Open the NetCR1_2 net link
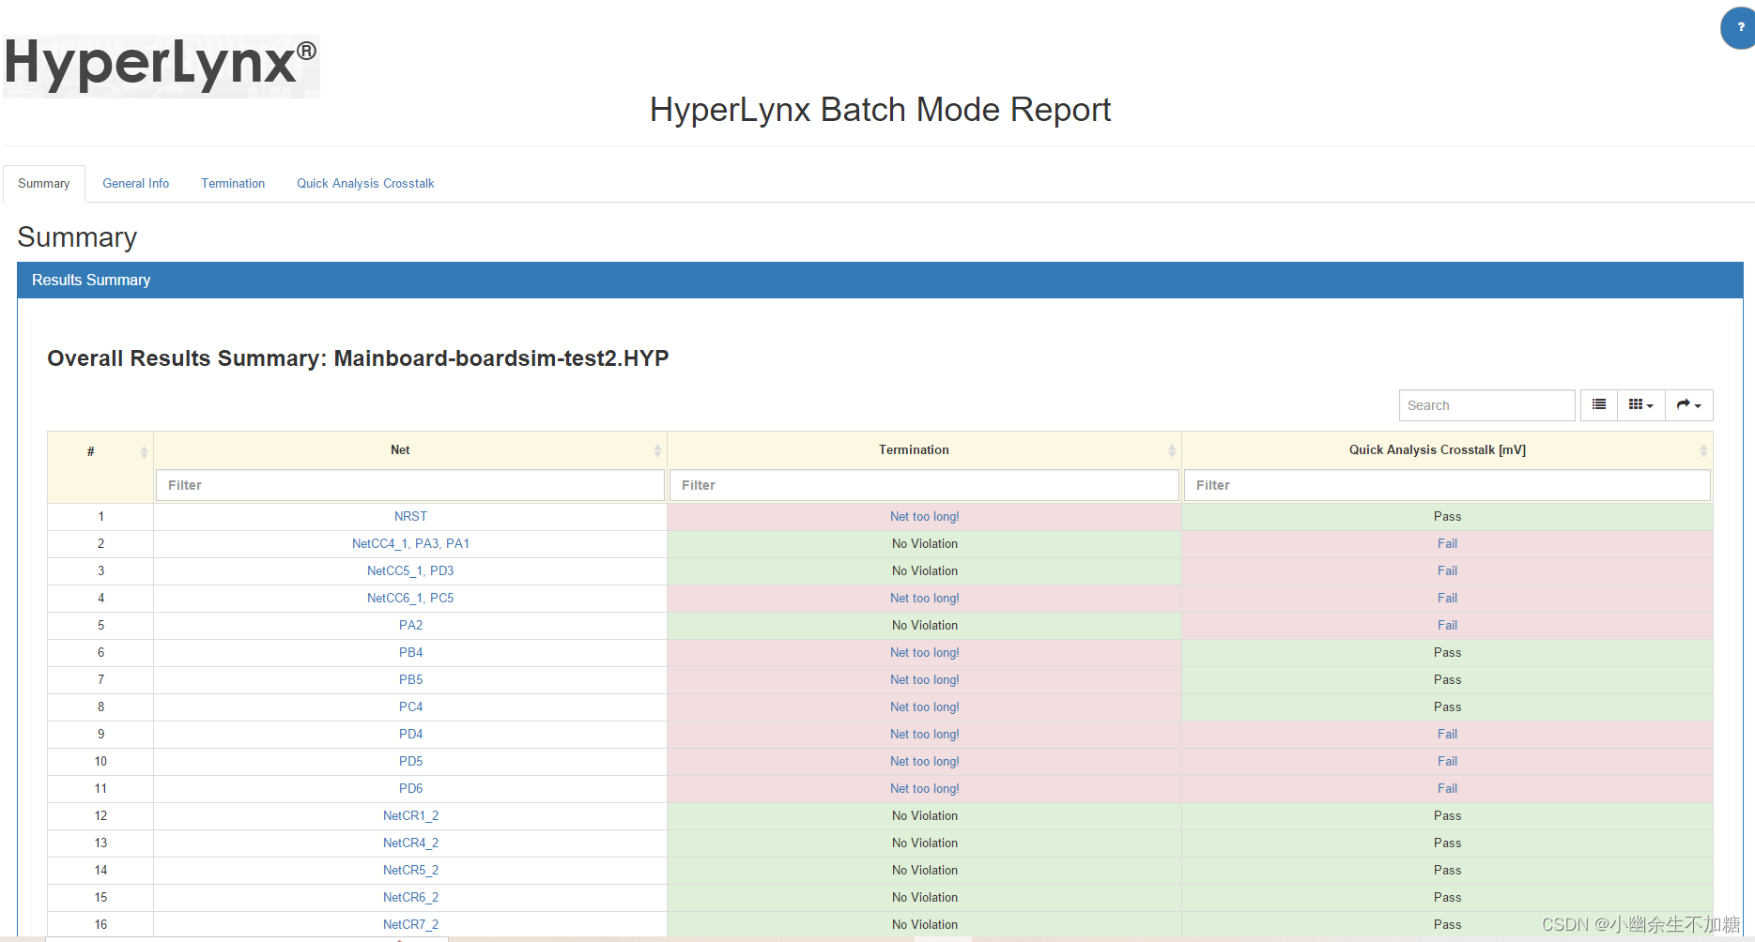 [410, 815]
